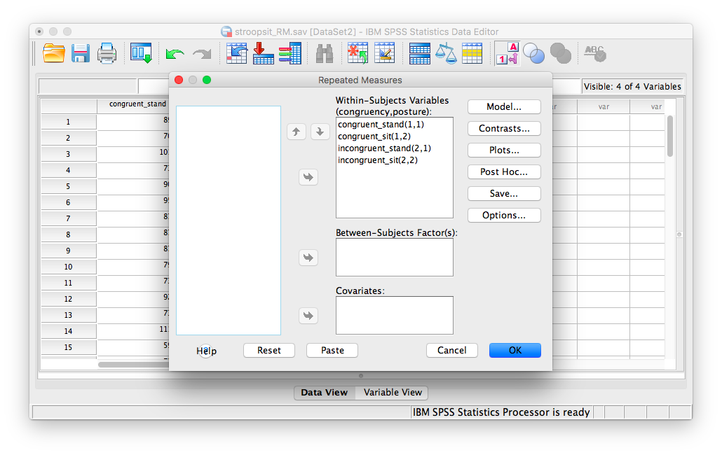Screen dimensions: 722x455
Task: Toggle the Value Labels icon
Action: pyautogui.click(x=507, y=53)
